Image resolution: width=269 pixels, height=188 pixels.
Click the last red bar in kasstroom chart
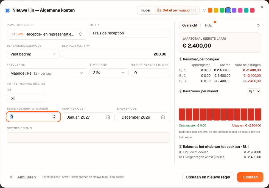coord(258,114)
